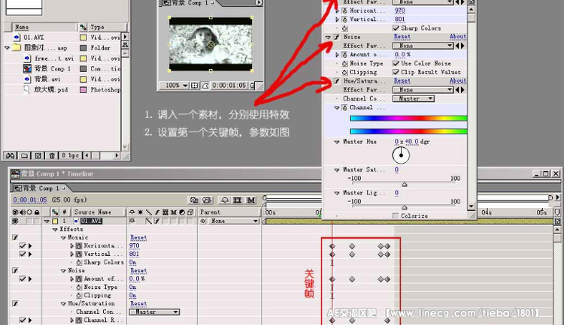This screenshot has height=325, width=564.
Task: Create a new folder in Project panel
Action: 24,155
